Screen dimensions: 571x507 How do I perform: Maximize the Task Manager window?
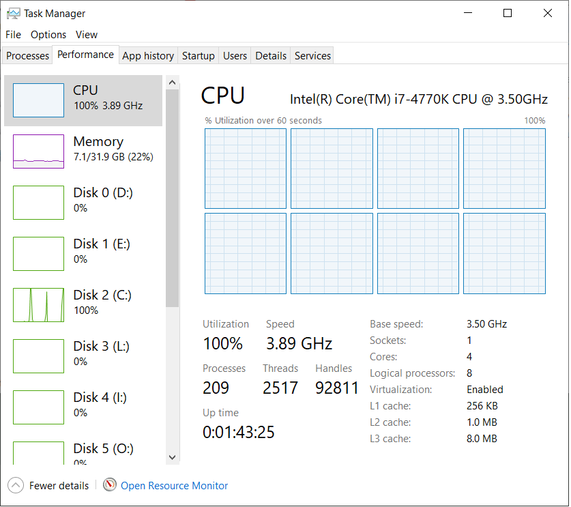(x=509, y=13)
